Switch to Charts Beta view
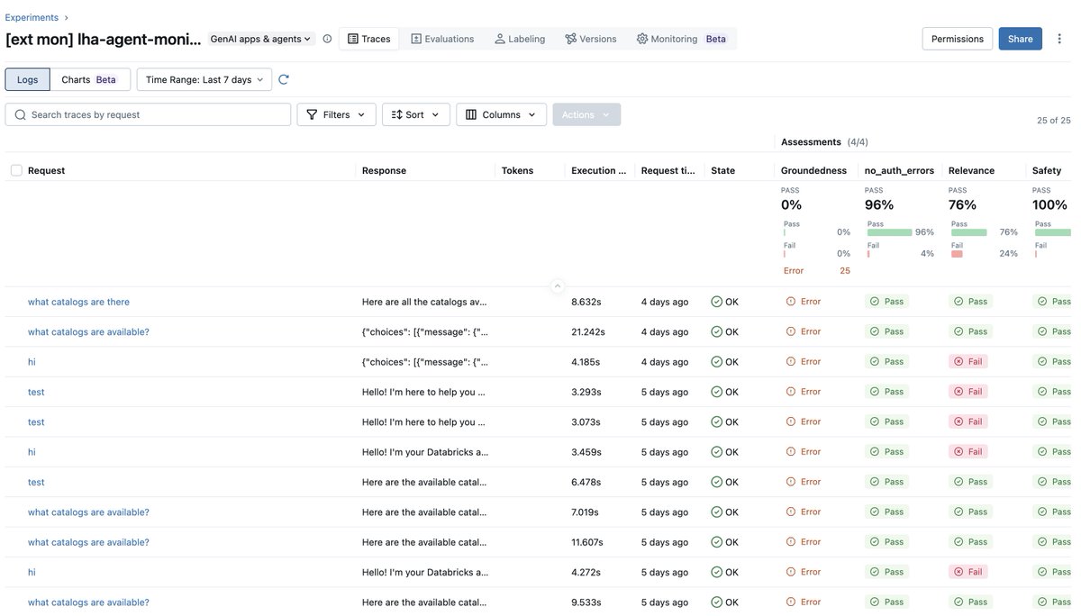 coord(90,79)
